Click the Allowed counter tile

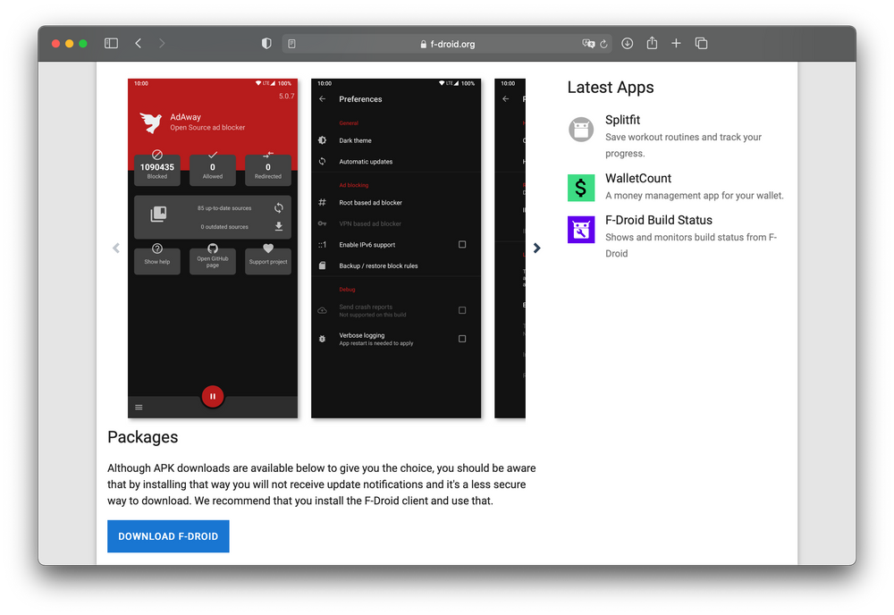point(213,170)
